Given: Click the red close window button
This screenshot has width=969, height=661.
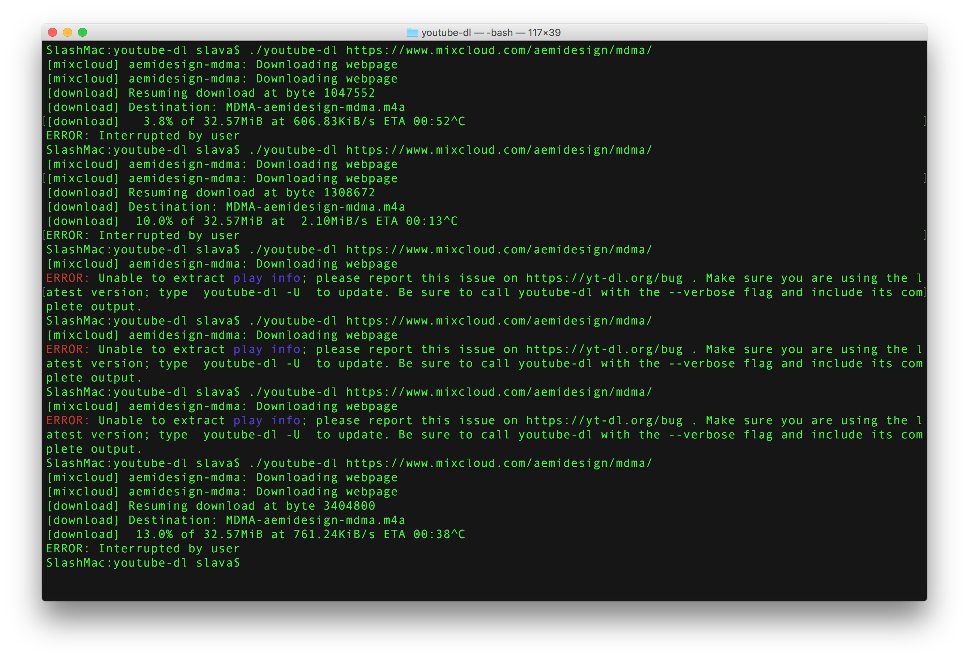Looking at the screenshot, I should coord(52,33).
